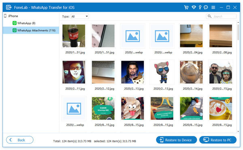Open the hamburger menu icon

click(x=213, y=7)
